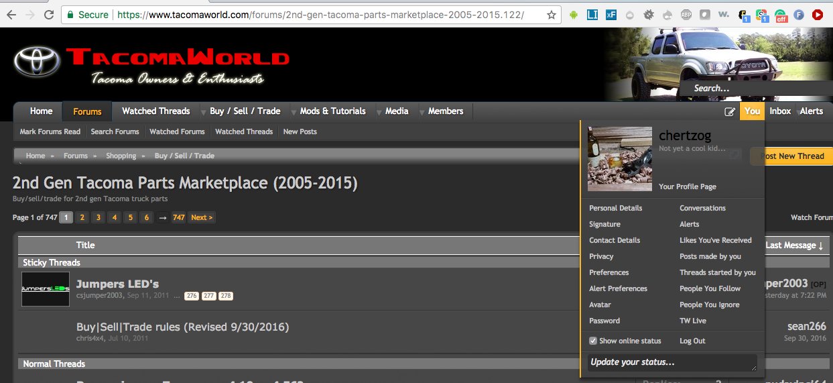Open TW Live
Image resolution: width=833 pixels, height=383 pixels.
(x=693, y=321)
